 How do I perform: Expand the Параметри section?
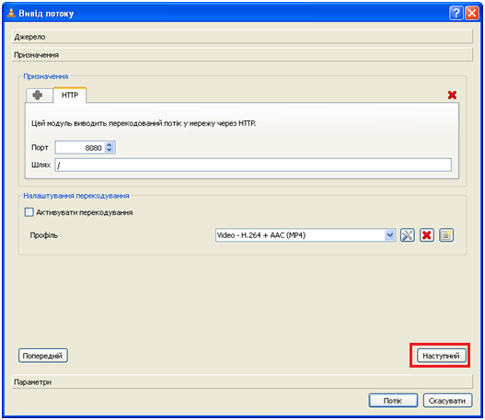pos(242,382)
